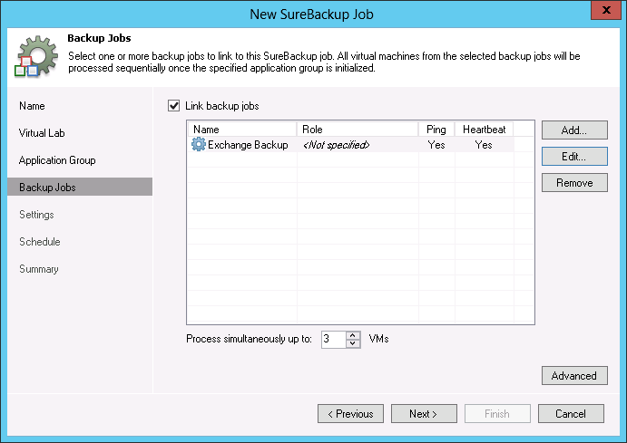
Task: Open the Name wizard step
Action: (x=32, y=106)
